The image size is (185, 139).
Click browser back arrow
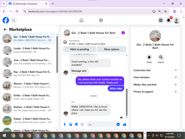tap(4, 11)
